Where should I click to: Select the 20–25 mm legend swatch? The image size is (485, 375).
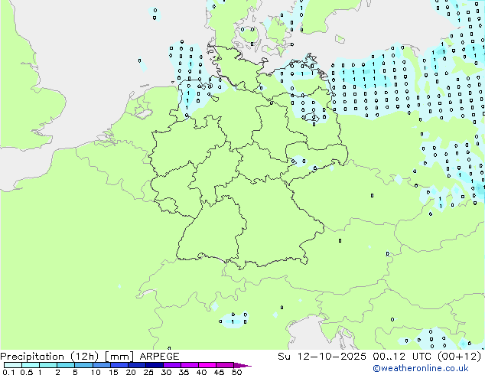pyautogui.click(x=137, y=365)
